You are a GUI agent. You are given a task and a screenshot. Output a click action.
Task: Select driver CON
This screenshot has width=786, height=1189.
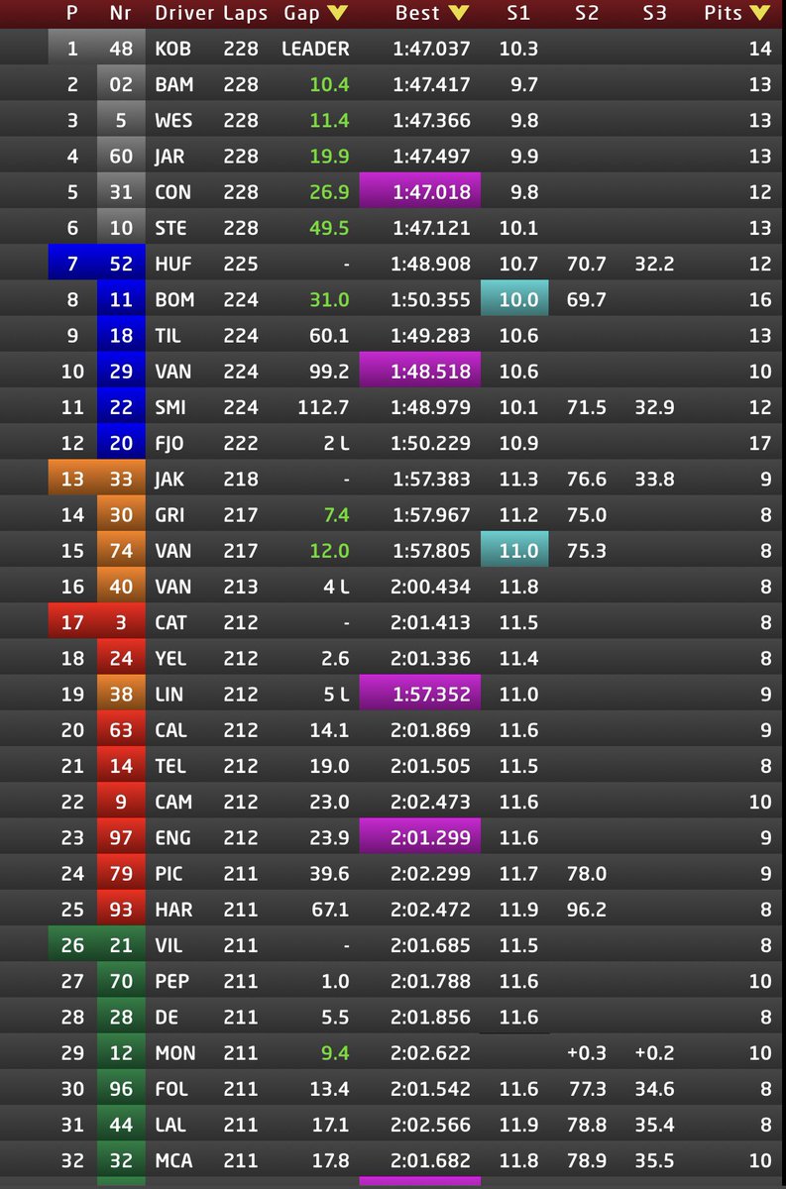[173, 191]
